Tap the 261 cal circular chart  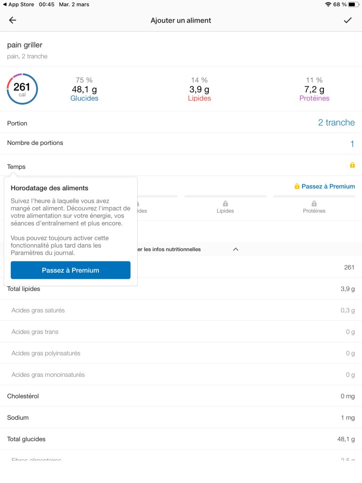(22, 89)
